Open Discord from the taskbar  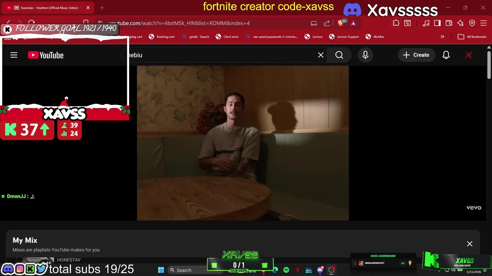320,270
